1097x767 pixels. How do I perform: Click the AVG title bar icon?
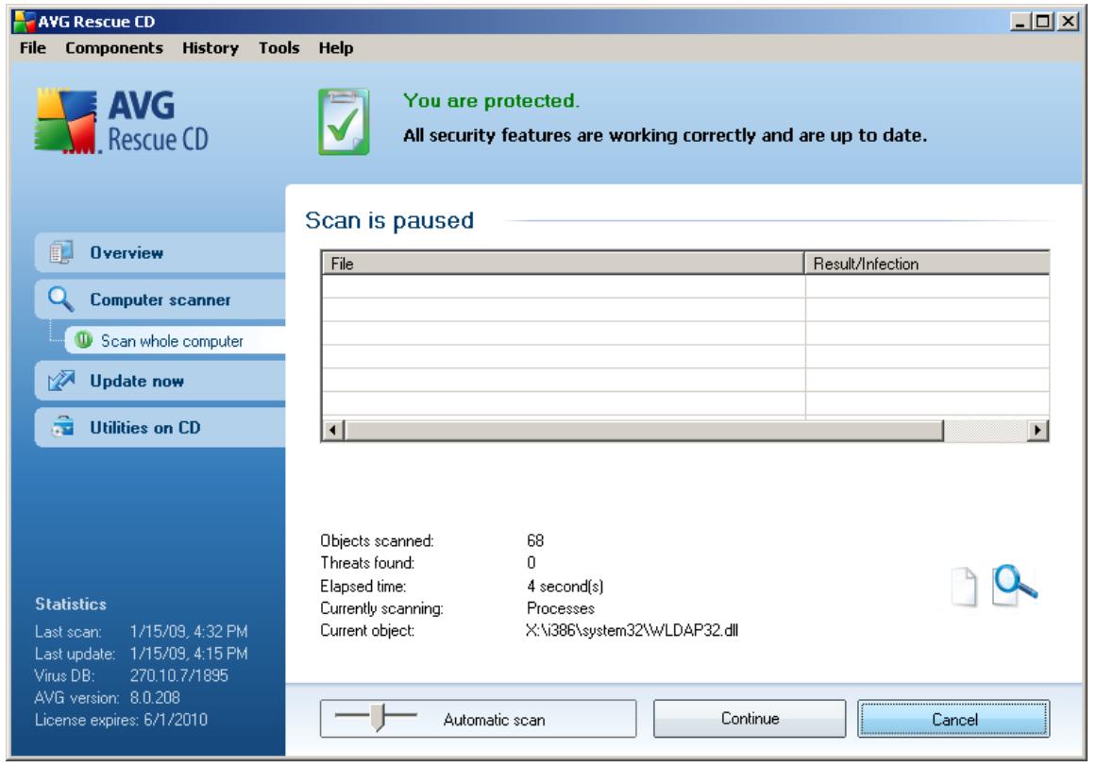coord(24,22)
